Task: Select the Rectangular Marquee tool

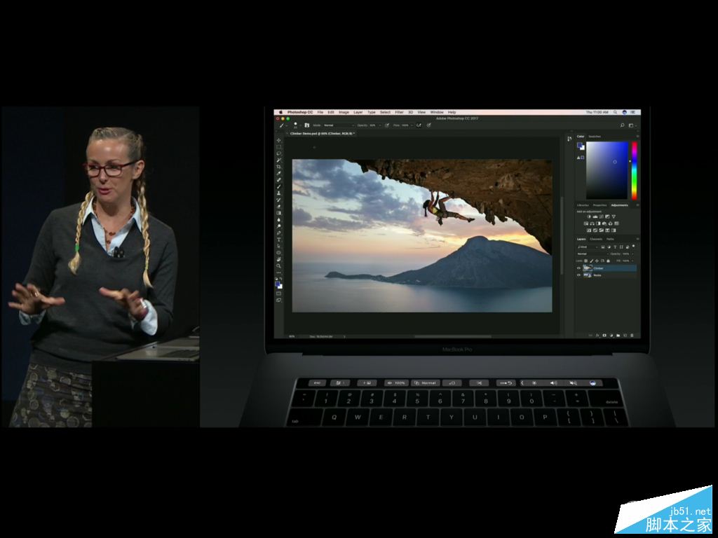Action: [278, 147]
